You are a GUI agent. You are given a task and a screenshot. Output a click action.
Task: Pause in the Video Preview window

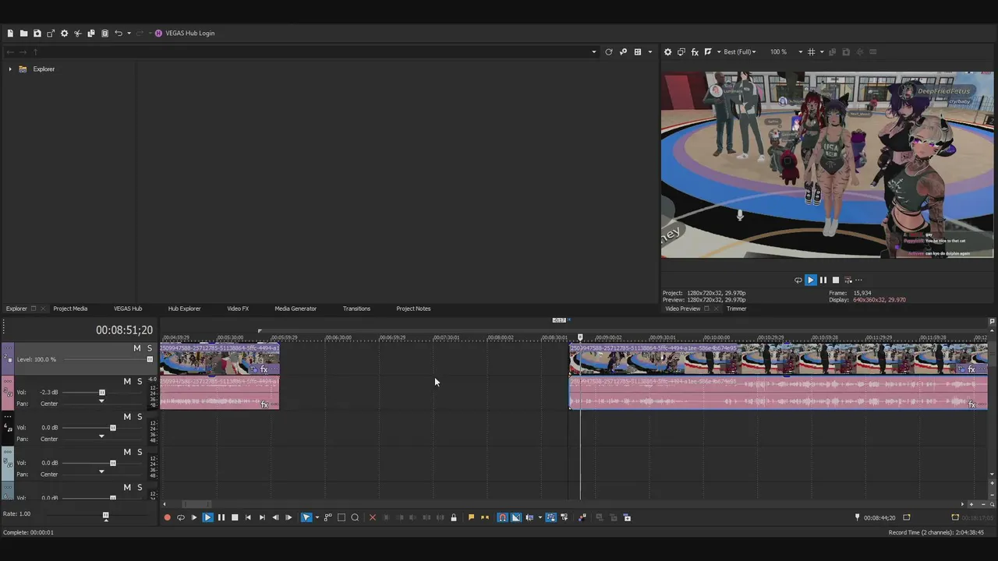(x=823, y=280)
